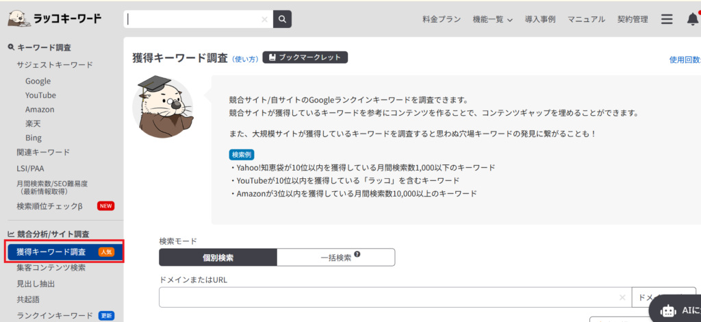Click the ブックマークレット button
The height and width of the screenshot is (322, 701).
point(305,58)
